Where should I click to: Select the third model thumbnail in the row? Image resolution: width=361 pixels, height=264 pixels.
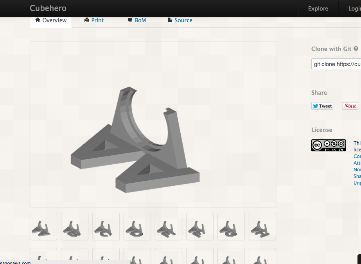click(x=106, y=226)
